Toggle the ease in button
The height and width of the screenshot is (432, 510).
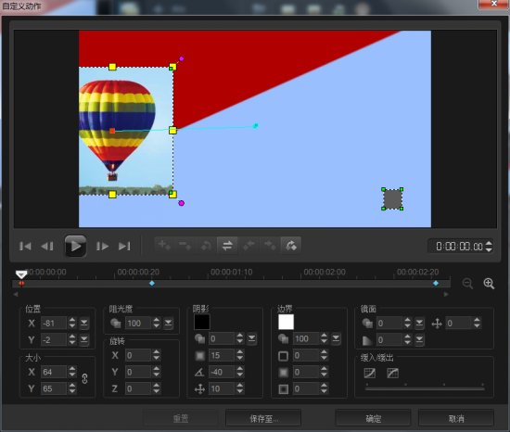[x=370, y=373]
